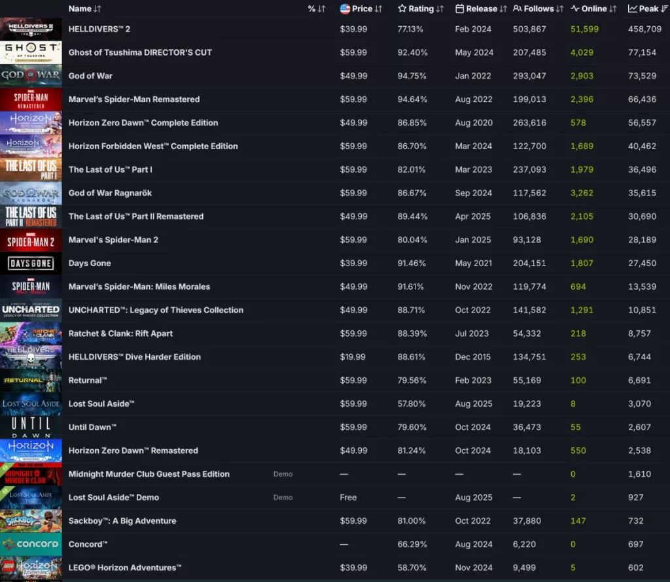Click the US flag icon beside Price
Screen dimensions: 670x582
tap(345, 9)
